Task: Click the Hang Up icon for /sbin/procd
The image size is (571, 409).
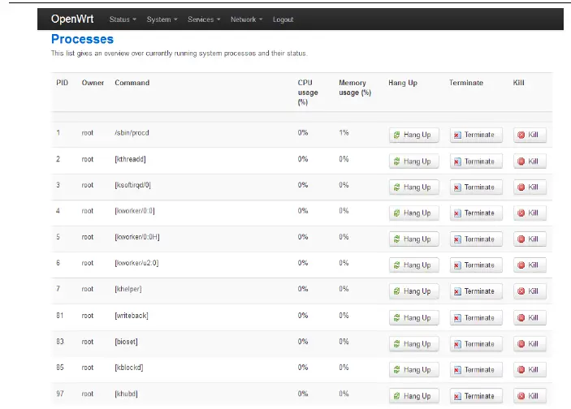Action: [396, 136]
